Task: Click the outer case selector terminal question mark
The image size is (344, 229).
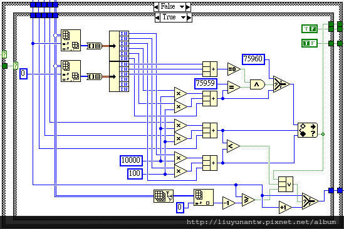Action: pyautogui.click(x=4, y=54)
